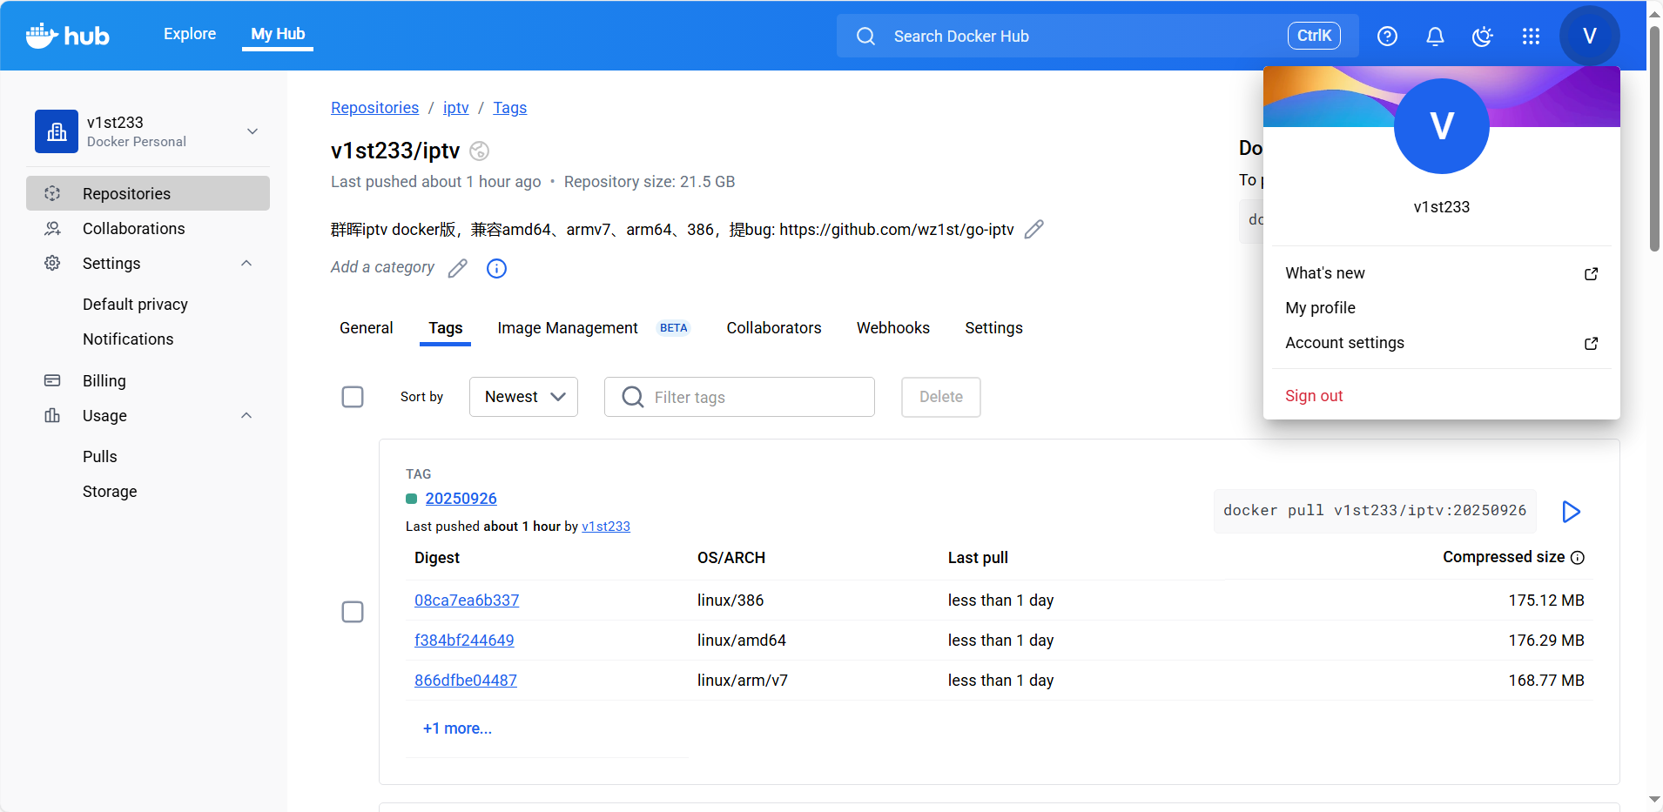Image resolution: width=1663 pixels, height=812 pixels.
Task: Click the info icon next to Add a category
Action: [496, 268]
